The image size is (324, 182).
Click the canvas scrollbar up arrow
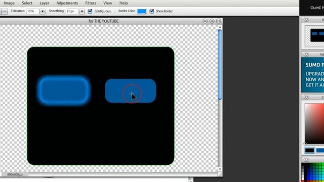pyautogui.click(x=220, y=27)
